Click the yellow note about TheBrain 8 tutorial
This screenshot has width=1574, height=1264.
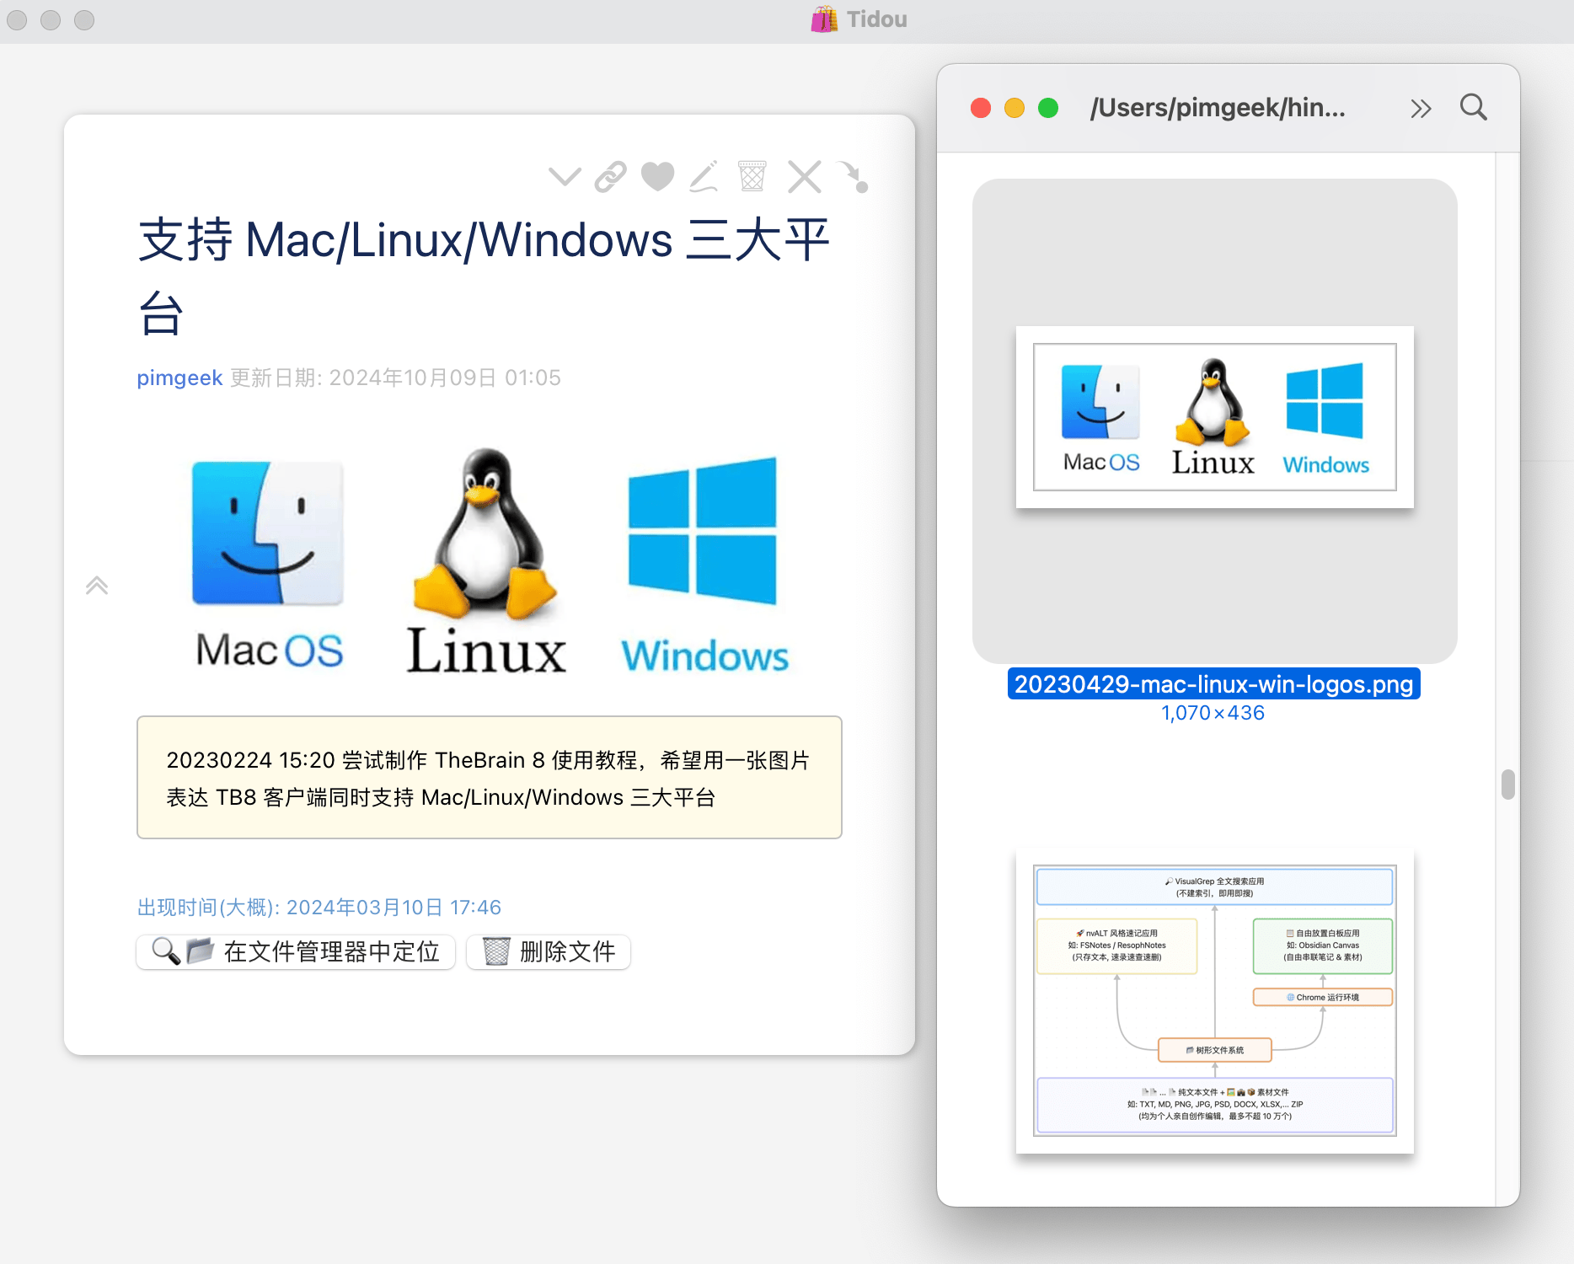[x=490, y=778]
